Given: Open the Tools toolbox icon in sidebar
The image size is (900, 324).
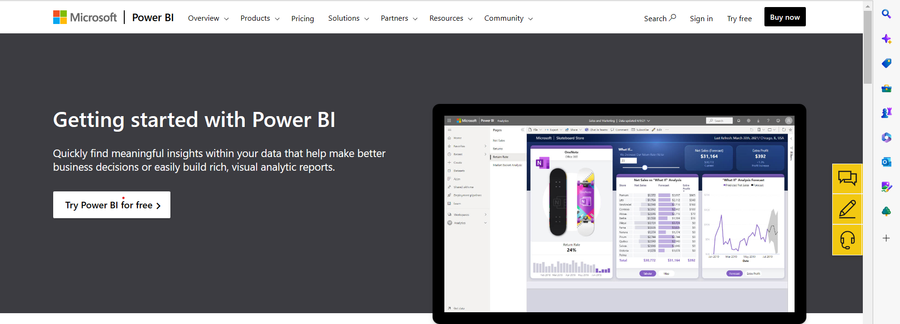Looking at the screenshot, I should 886,88.
